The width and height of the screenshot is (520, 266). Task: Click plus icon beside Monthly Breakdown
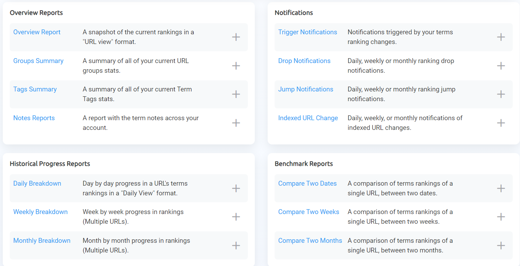(x=236, y=246)
